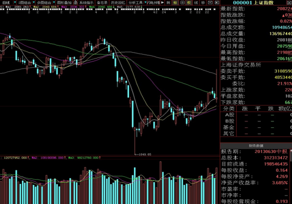Click the crosshair box toolbar icon

point(182,3)
